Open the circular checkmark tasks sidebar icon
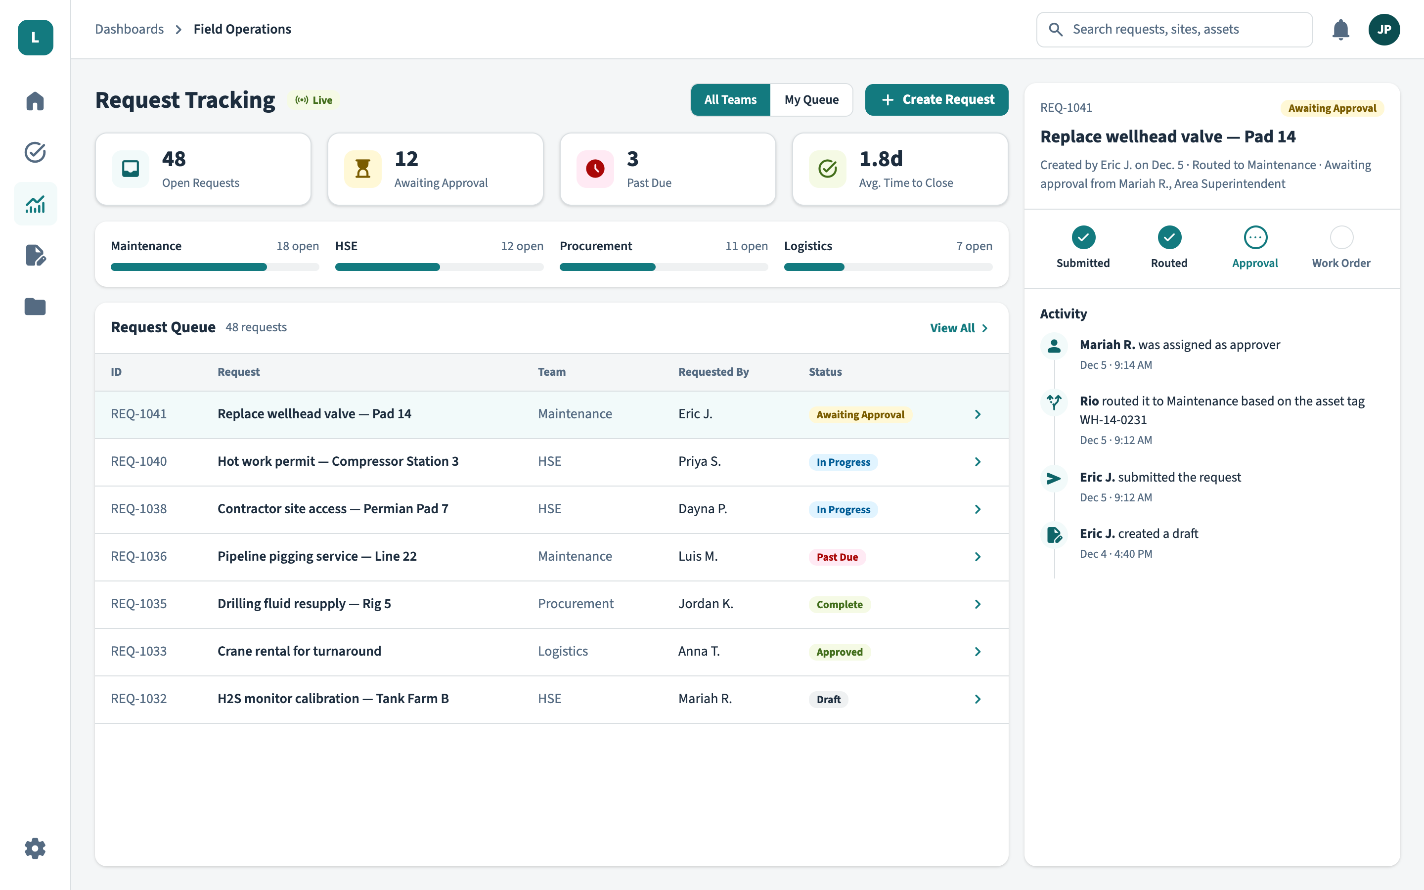Image resolution: width=1424 pixels, height=890 pixels. (x=35, y=152)
